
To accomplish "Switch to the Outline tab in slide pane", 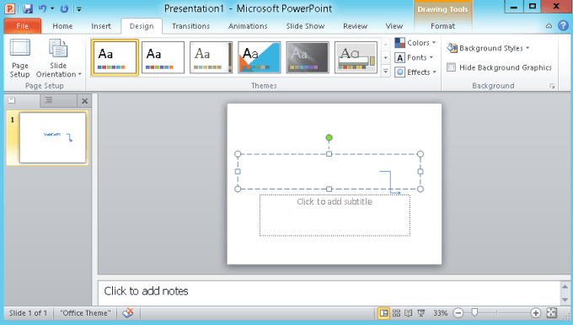I will tap(49, 100).
